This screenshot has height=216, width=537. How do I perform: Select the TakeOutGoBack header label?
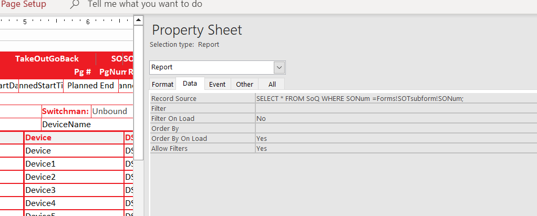tap(47, 58)
